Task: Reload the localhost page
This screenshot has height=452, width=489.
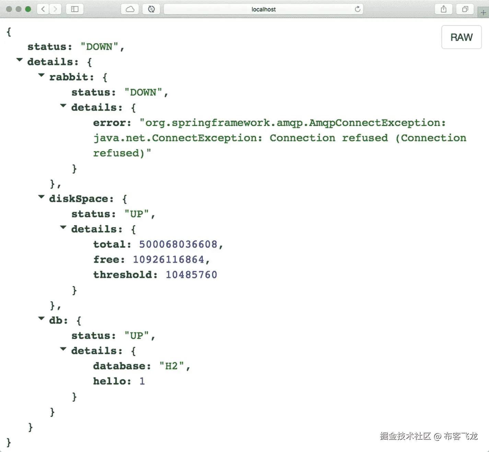Action: 357,9
